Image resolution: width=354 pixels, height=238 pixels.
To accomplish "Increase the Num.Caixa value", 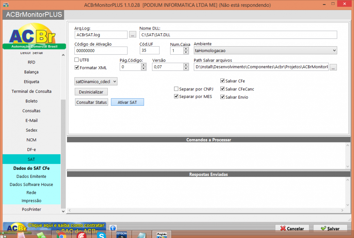I will (x=186, y=49).
